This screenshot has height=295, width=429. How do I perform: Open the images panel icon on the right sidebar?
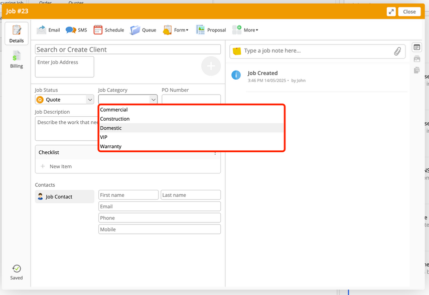pos(416,59)
